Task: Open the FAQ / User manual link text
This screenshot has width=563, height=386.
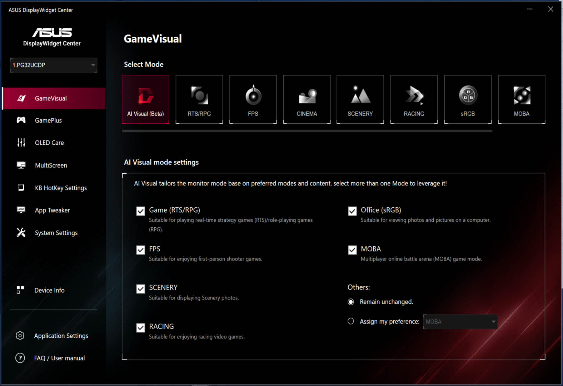Action: coord(59,358)
